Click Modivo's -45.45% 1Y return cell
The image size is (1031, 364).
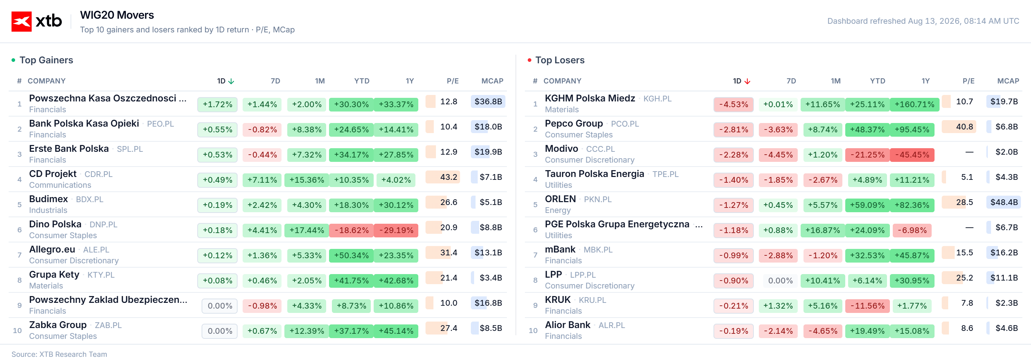pos(912,154)
